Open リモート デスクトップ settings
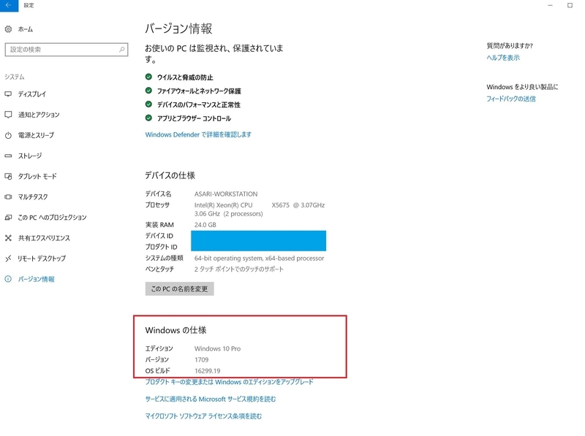 click(x=42, y=259)
